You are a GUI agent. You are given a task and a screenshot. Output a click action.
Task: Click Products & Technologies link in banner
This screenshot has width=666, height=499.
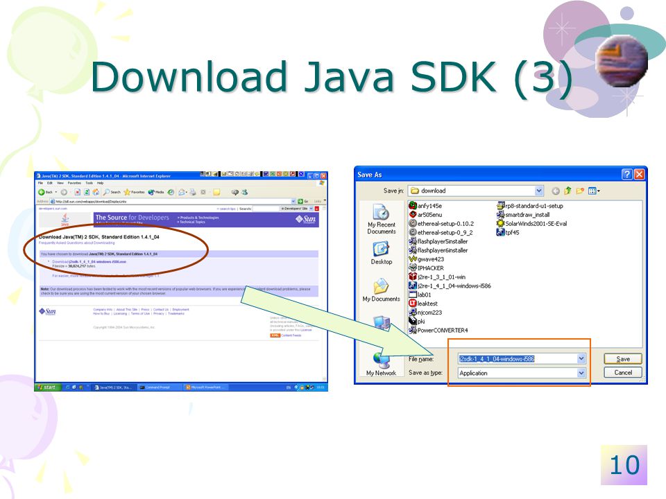(198, 218)
